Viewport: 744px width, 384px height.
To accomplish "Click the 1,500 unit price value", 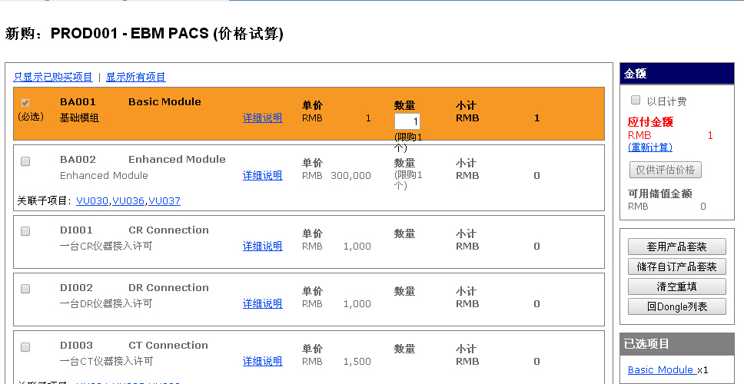I will [x=357, y=361].
